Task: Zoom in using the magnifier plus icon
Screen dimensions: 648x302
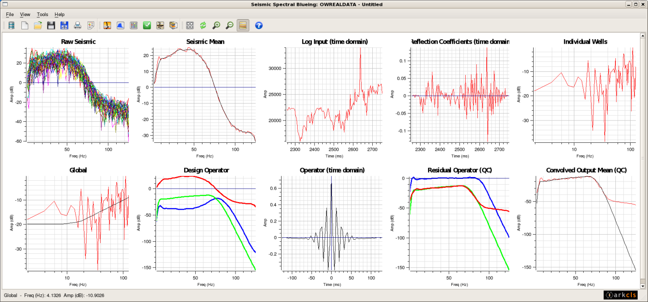Action: (x=215, y=25)
